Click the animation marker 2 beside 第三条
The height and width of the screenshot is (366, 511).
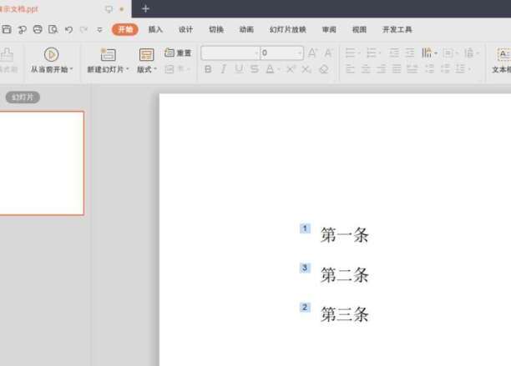tap(305, 307)
